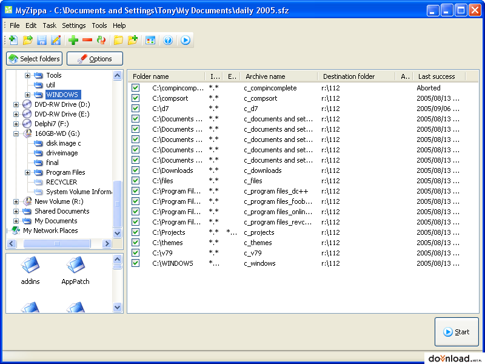Select My Network Places in tree
The height and width of the screenshot is (364, 485).
tap(50, 231)
